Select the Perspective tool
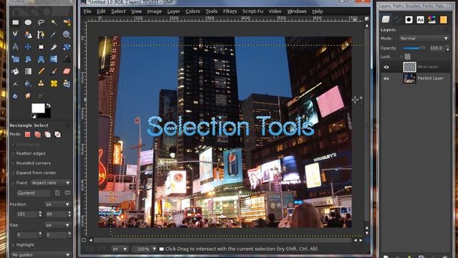 41,59
